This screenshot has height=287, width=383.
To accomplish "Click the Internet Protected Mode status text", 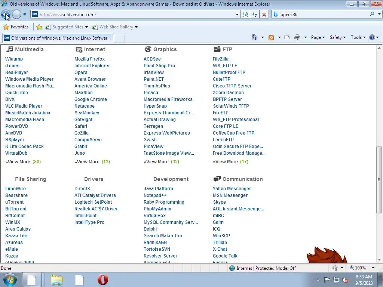I will (x=266, y=268).
